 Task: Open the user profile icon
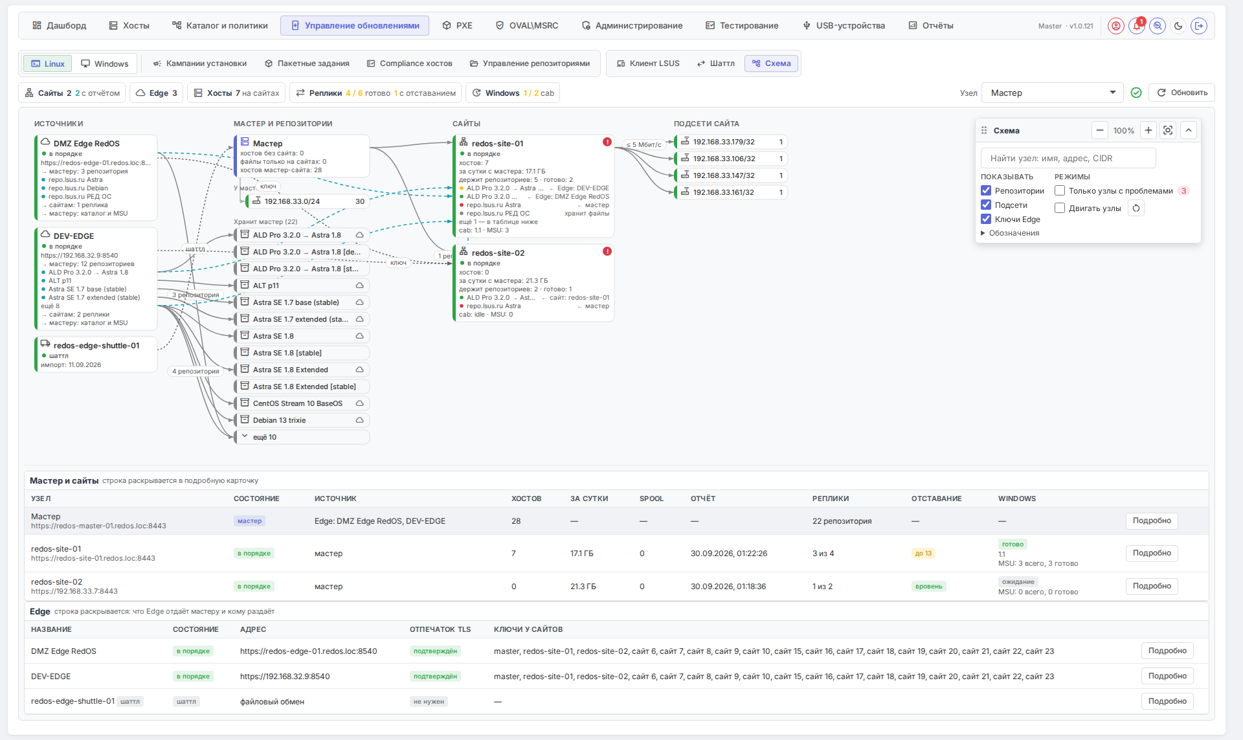coord(1115,26)
